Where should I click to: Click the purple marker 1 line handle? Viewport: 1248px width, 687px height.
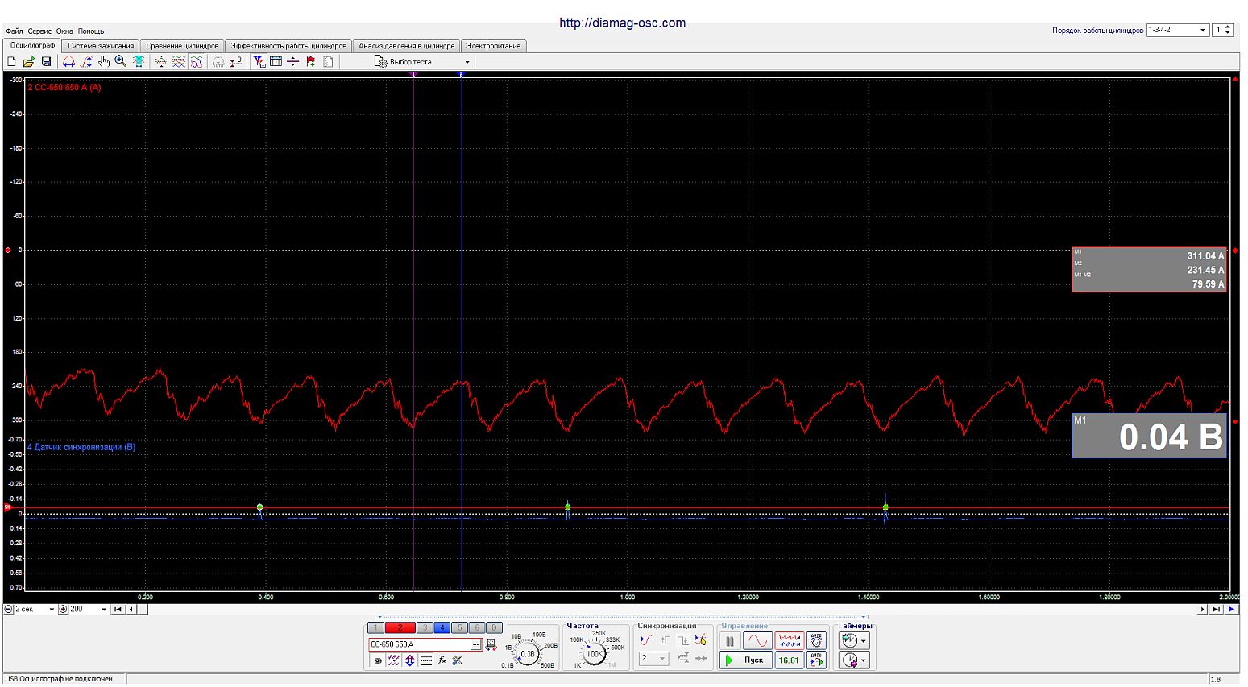pos(413,74)
